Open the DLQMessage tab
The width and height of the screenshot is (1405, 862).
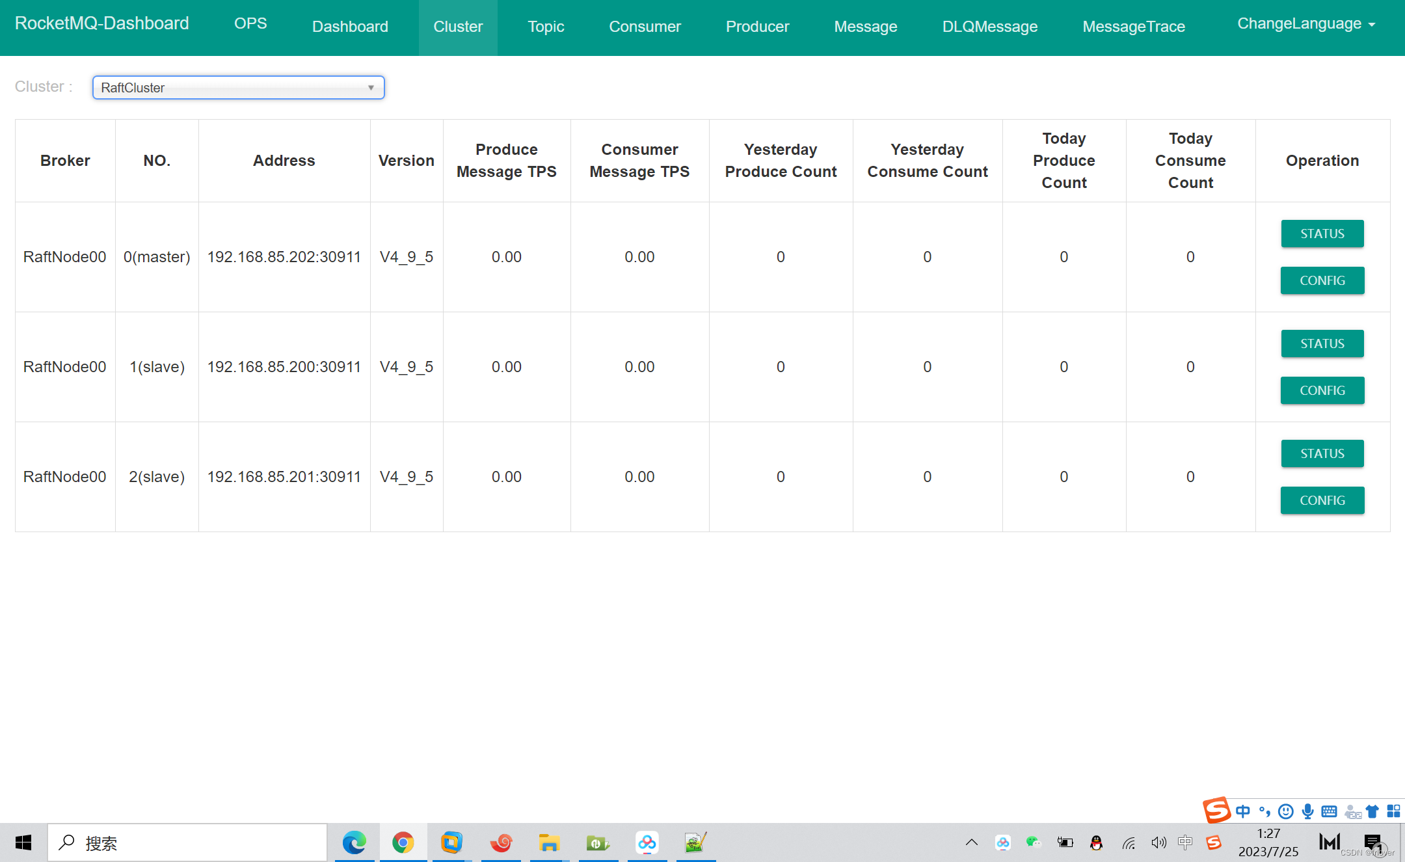click(x=990, y=27)
